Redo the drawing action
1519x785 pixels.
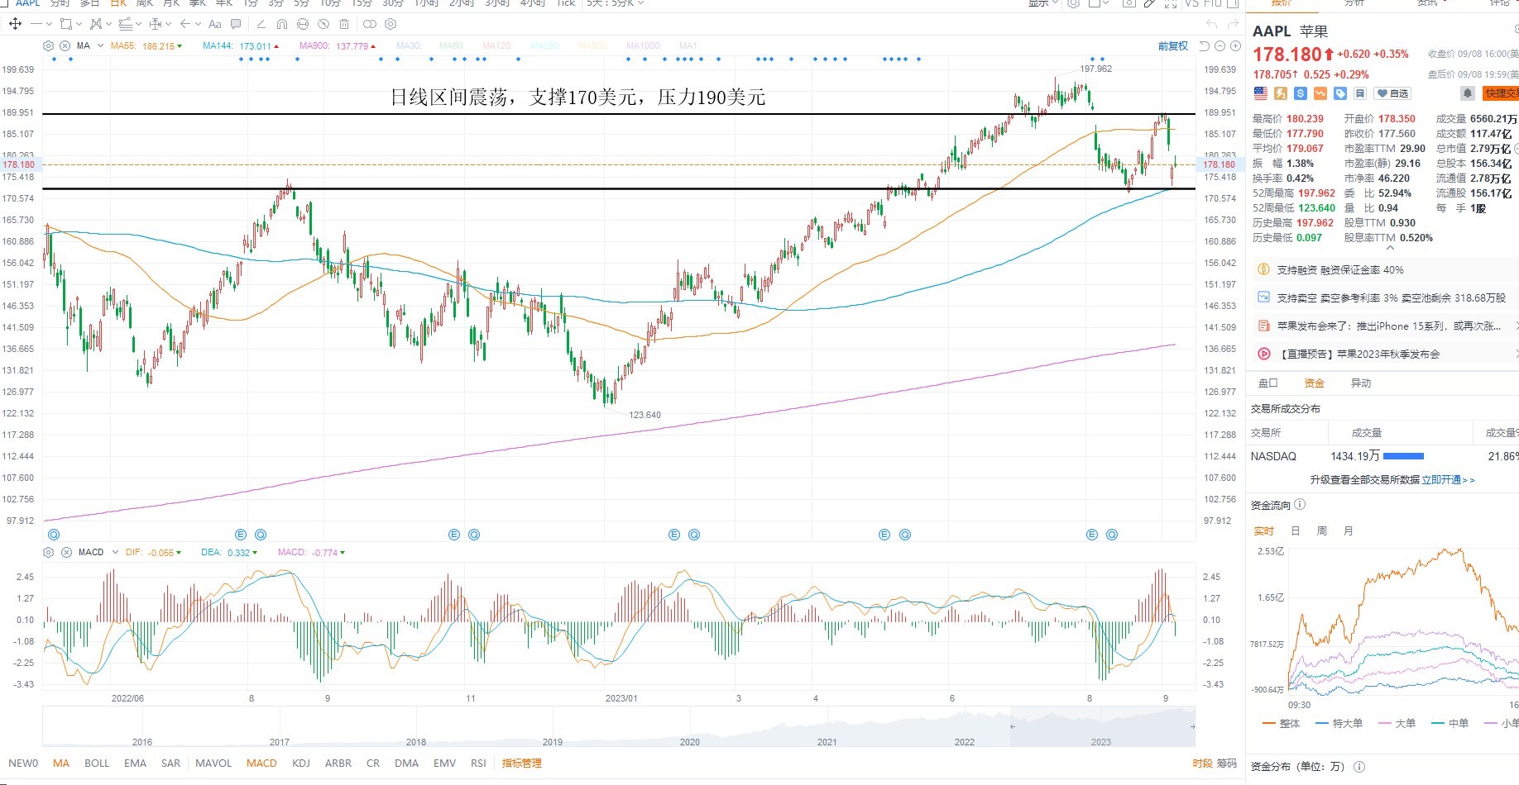pos(1234,24)
